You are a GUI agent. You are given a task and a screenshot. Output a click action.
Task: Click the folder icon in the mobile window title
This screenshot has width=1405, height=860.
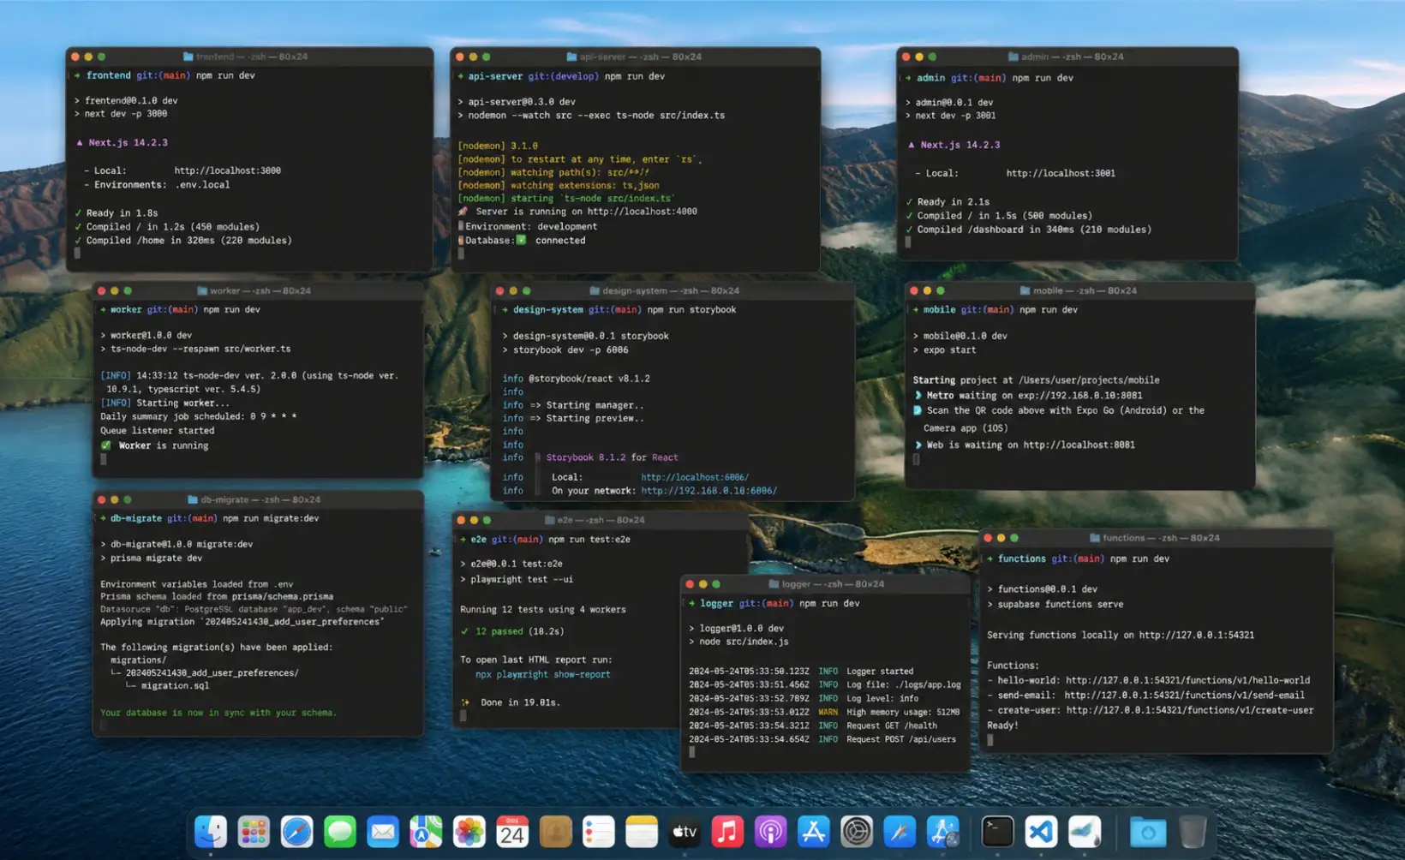(x=1025, y=290)
